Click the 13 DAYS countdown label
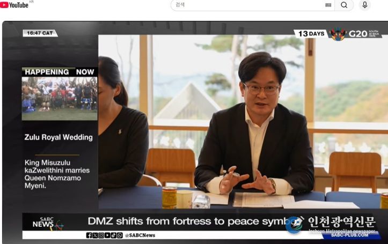The height and width of the screenshot is (244, 388). click(x=311, y=34)
